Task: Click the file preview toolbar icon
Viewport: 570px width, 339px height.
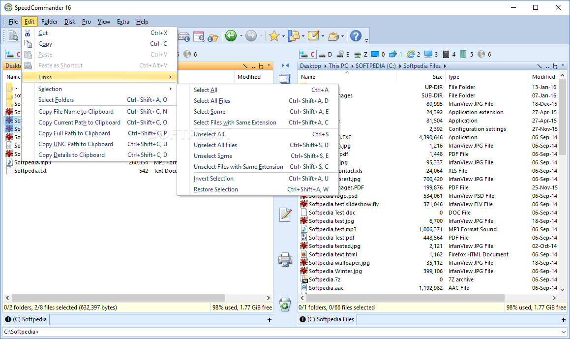Action: pos(13,35)
